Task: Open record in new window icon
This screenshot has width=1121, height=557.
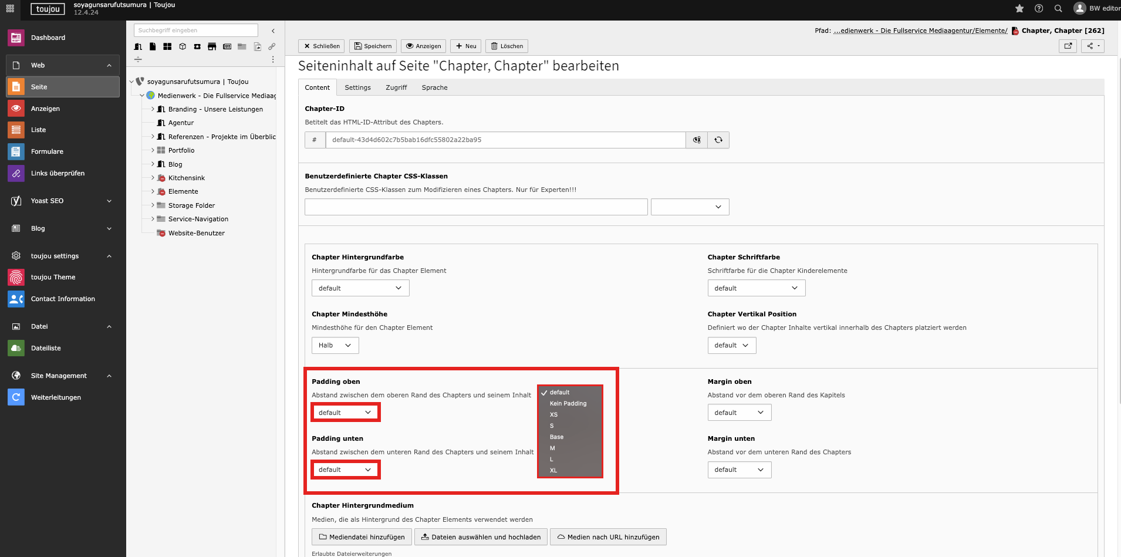Action: [1068, 46]
